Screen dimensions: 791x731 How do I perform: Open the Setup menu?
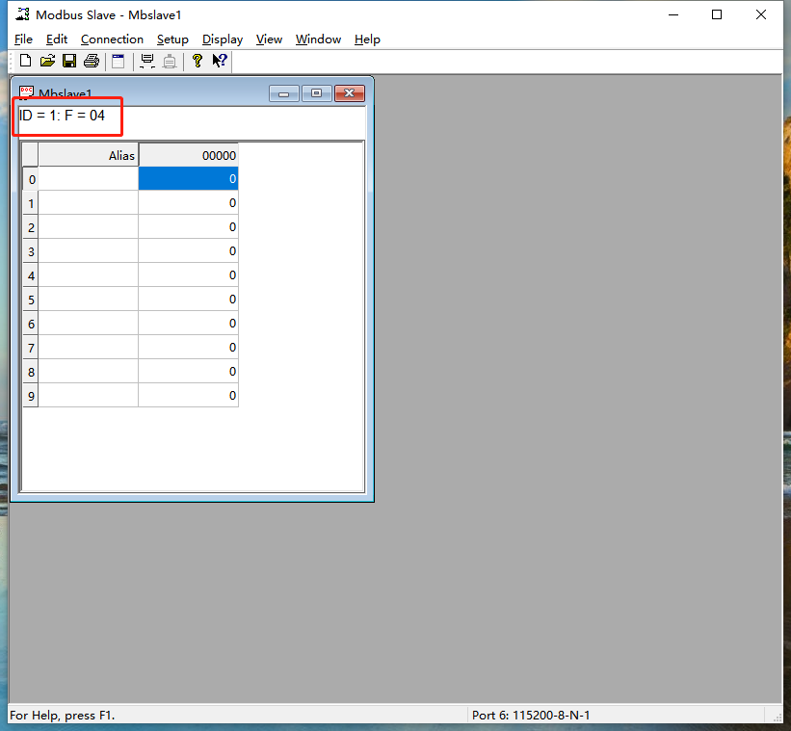172,39
